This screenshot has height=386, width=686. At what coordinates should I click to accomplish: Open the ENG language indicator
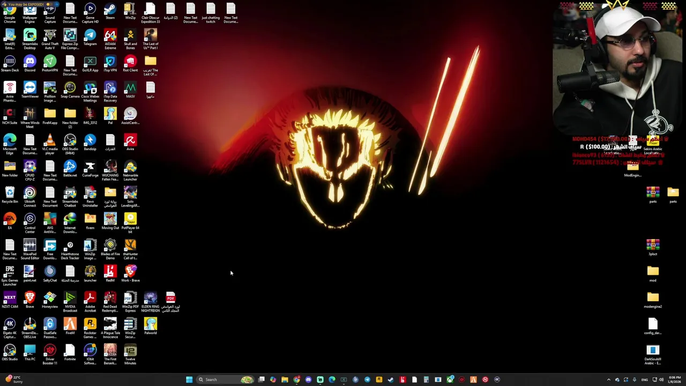[645, 380]
